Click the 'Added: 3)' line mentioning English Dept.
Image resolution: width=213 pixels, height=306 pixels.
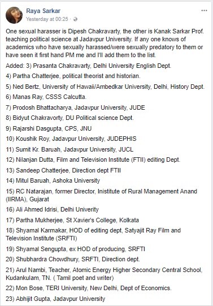pos(88,66)
